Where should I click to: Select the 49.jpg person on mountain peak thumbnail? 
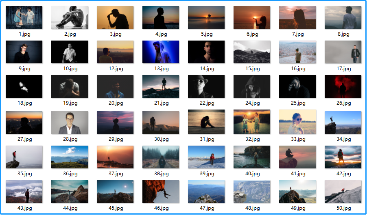(x=297, y=191)
